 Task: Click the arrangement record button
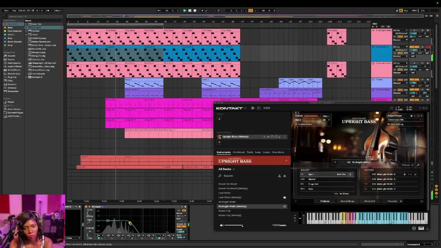click(195, 11)
